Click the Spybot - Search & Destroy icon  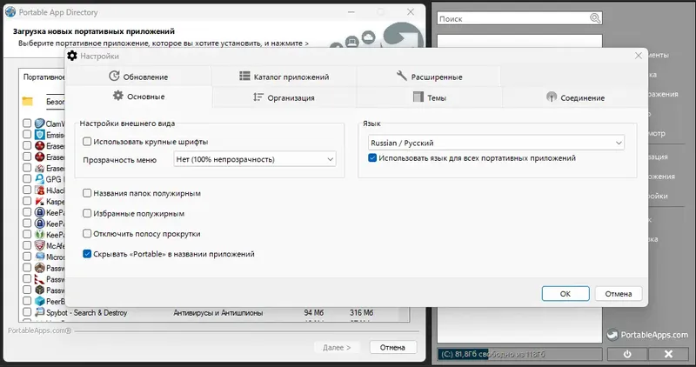[39, 312]
